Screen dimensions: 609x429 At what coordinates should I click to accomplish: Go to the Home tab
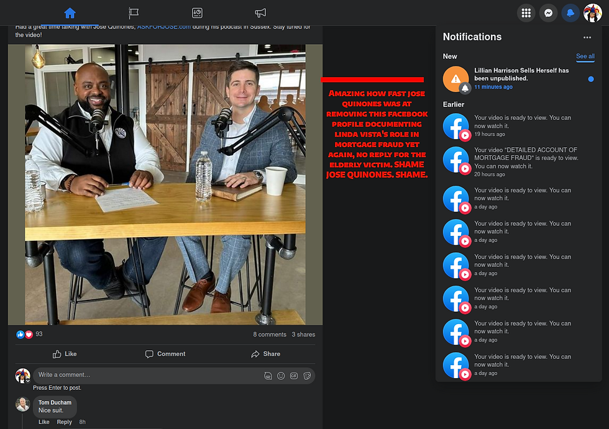click(x=70, y=13)
